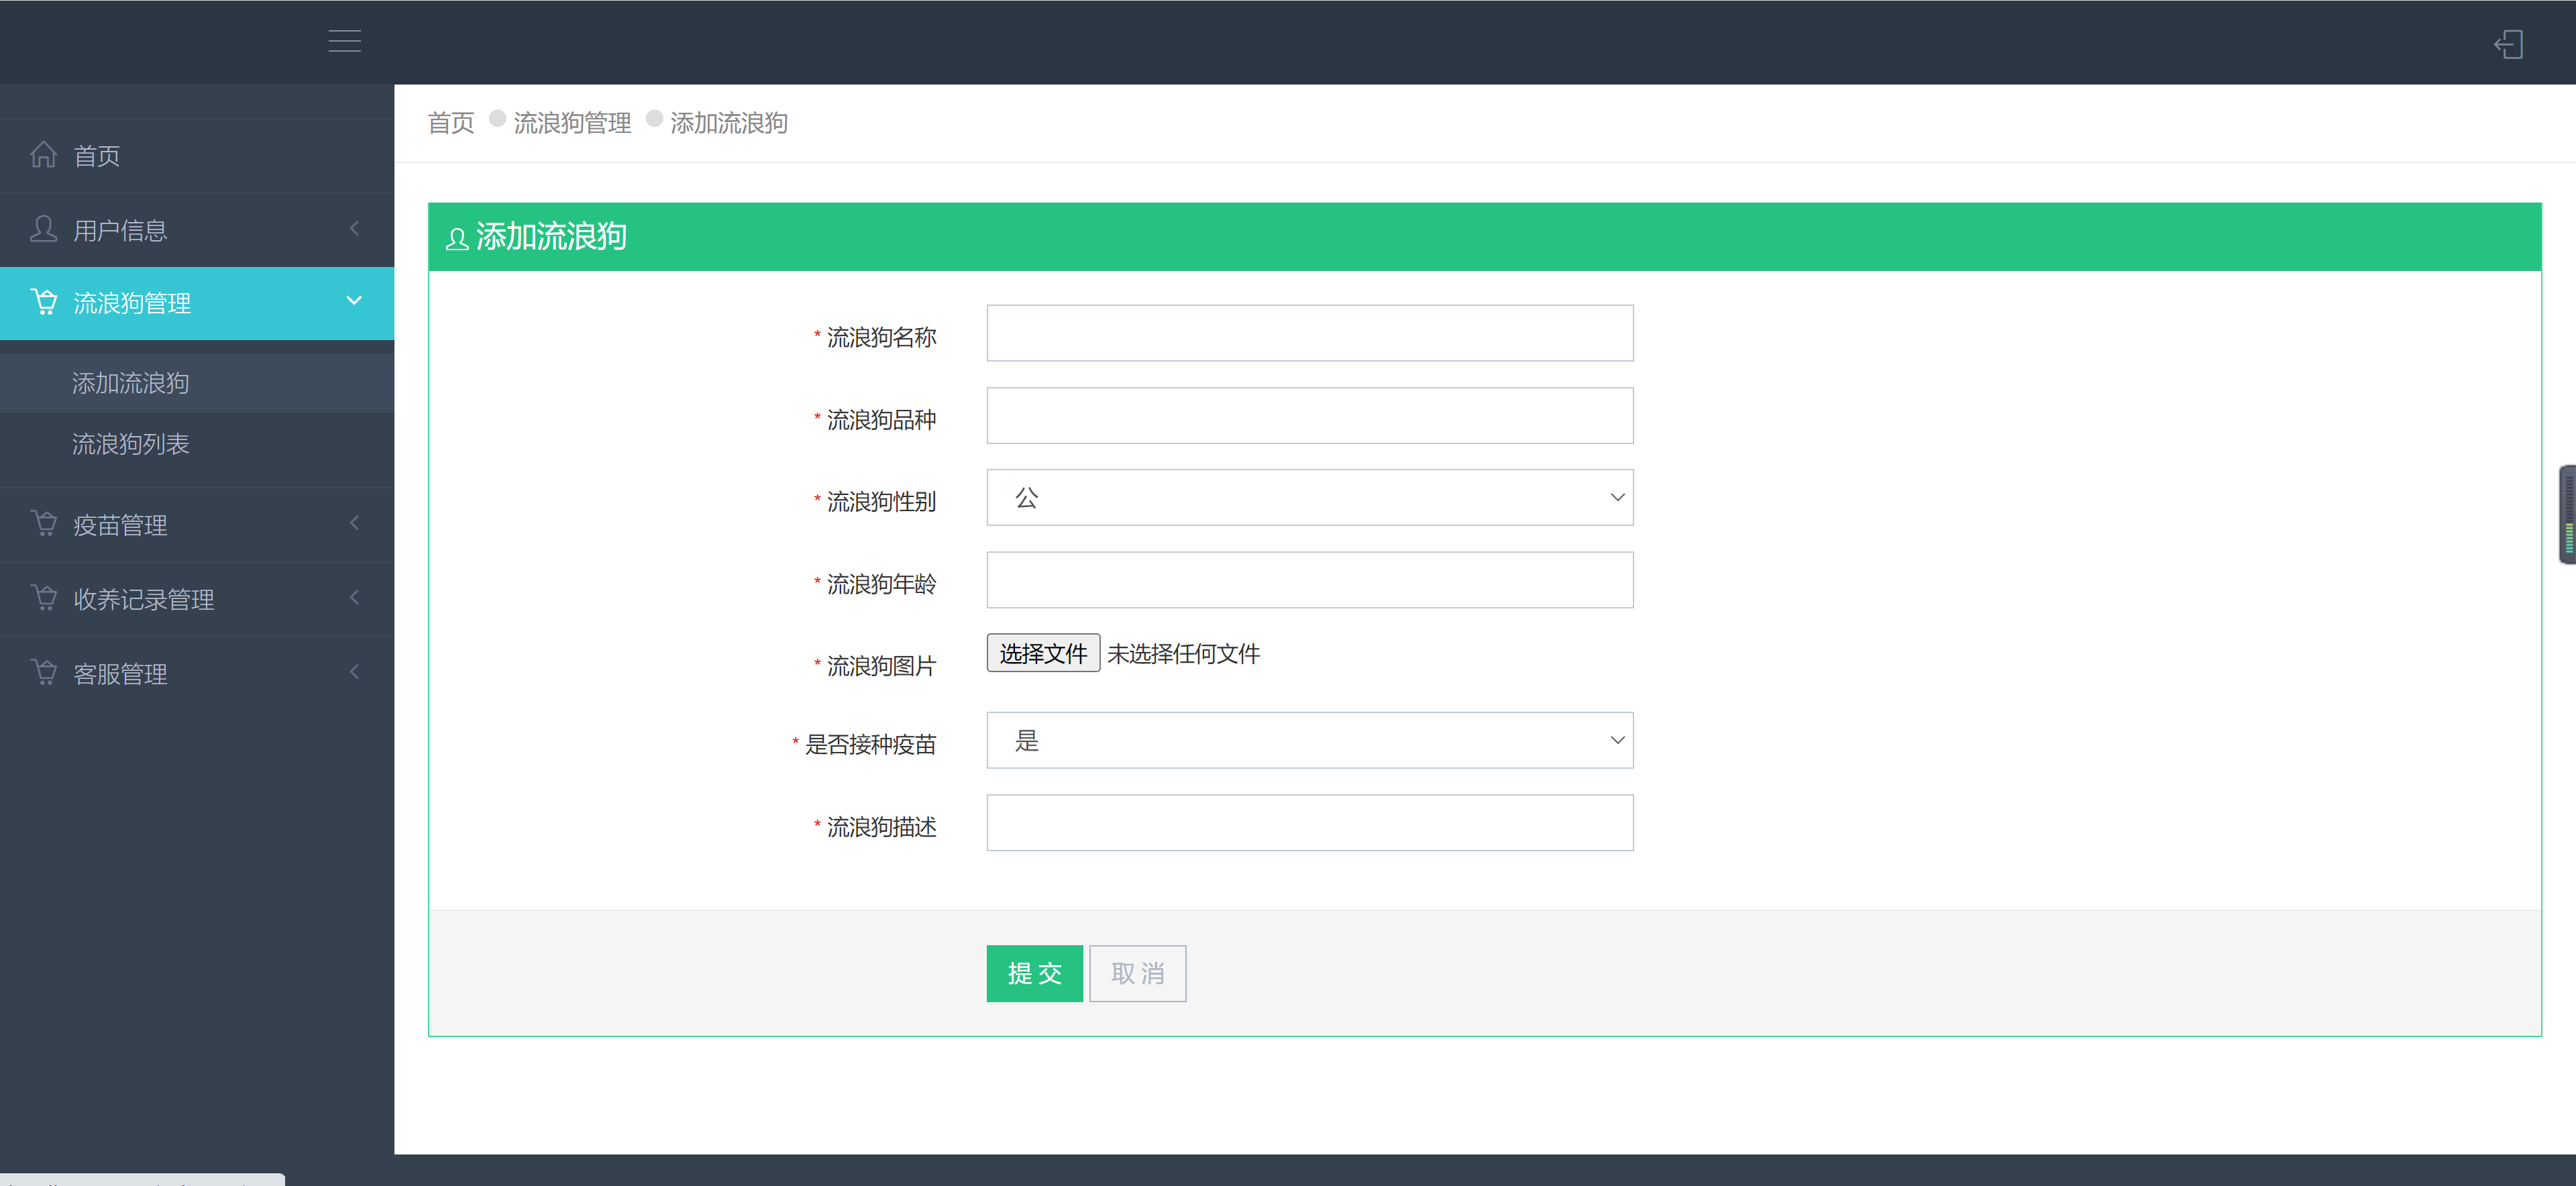Click the 取消 cancel button
2576x1186 pixels.
[x=1137, y=973]
